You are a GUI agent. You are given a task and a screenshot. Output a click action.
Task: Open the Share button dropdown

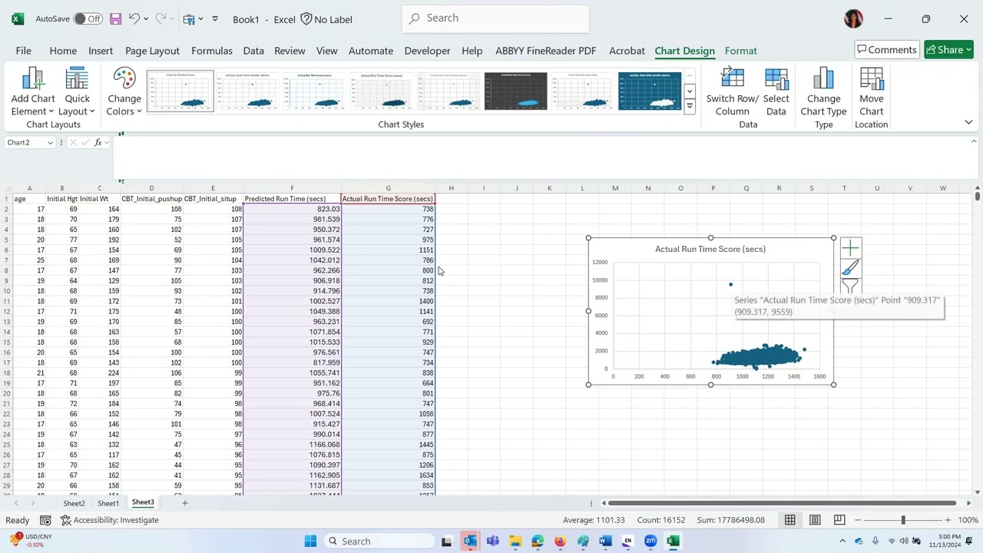tap(968, 50)
